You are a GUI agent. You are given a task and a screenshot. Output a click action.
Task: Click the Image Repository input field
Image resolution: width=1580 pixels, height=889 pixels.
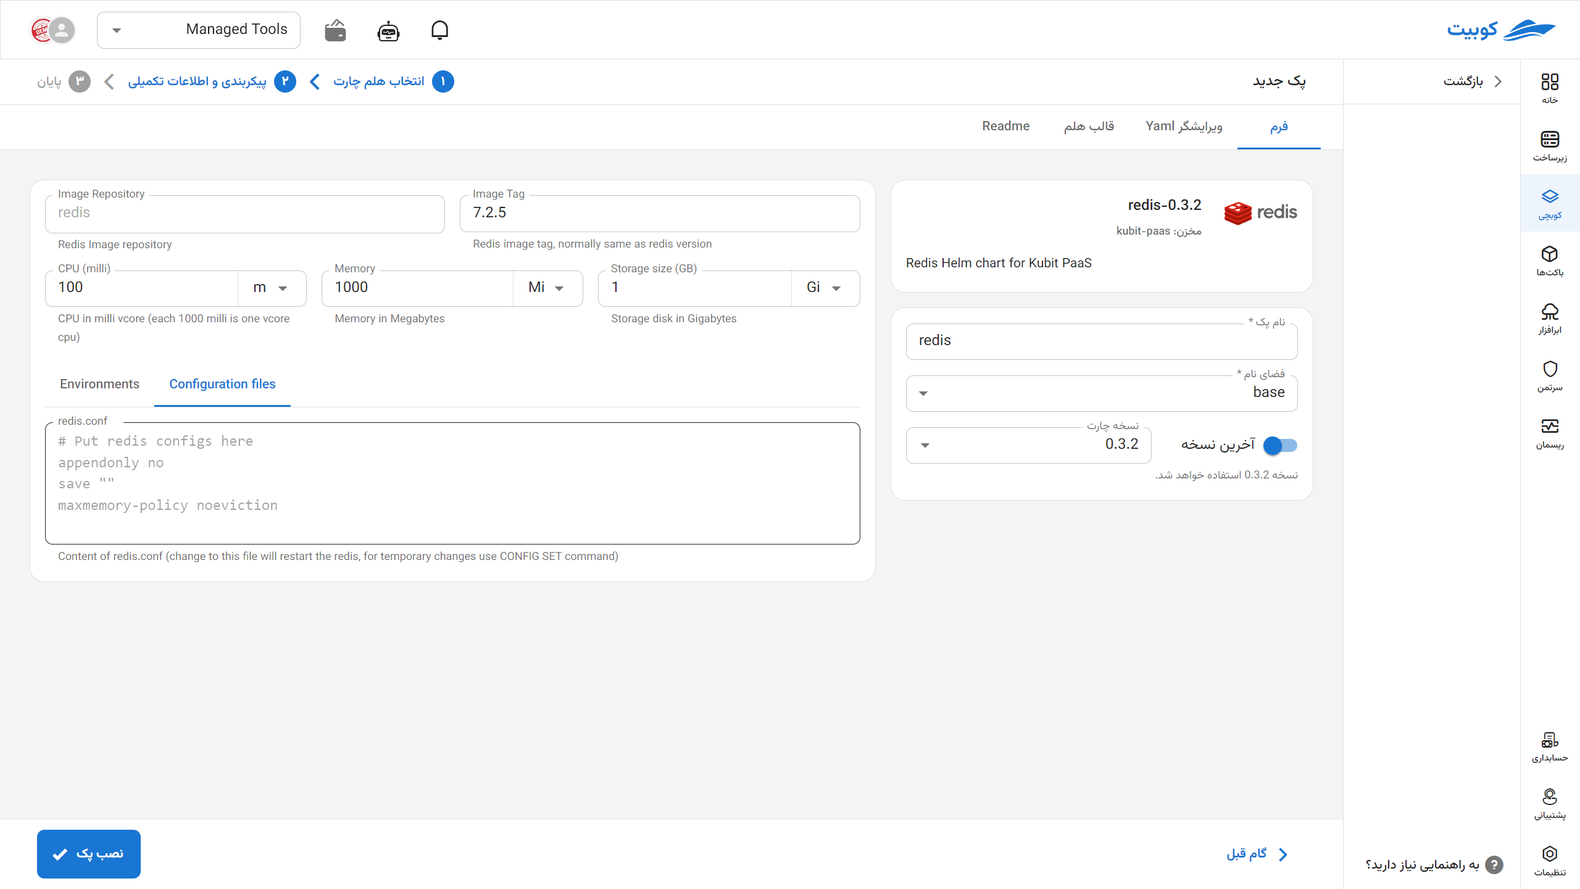[245, 214]
